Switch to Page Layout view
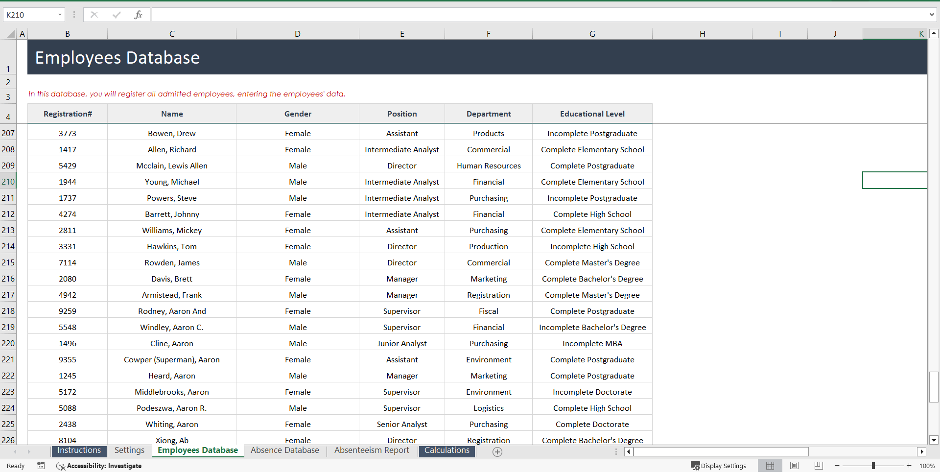The image size is (940, 473). [795, 466]
